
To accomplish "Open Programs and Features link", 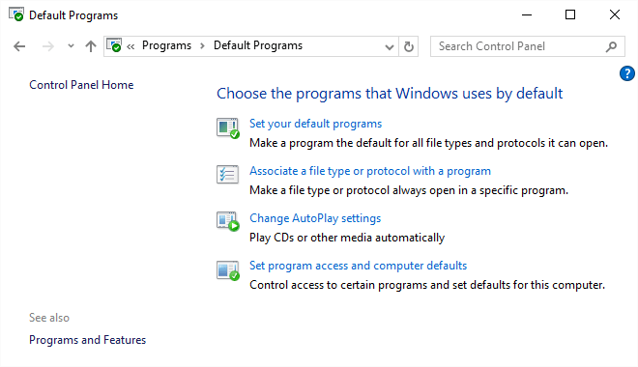I will coord(87,340).
